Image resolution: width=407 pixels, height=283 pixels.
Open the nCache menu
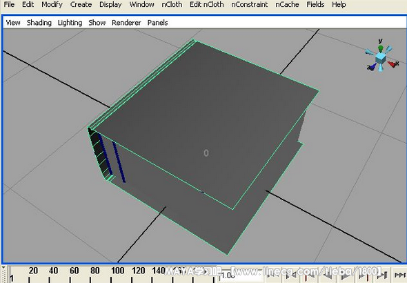coord(287,4)
